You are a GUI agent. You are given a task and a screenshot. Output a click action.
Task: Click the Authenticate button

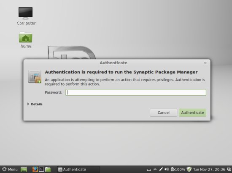click(192, 113)
